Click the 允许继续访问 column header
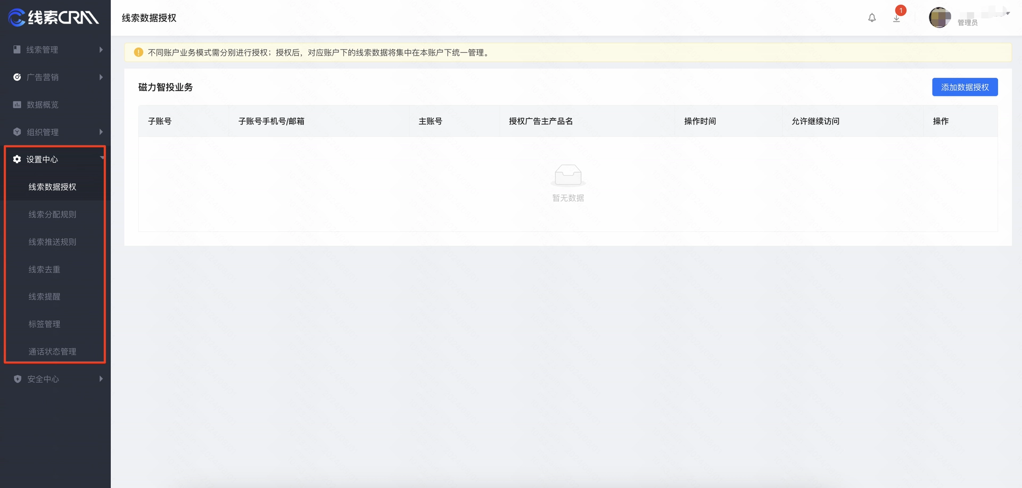Screen dimensions: 1022x488 pos(815,121)
